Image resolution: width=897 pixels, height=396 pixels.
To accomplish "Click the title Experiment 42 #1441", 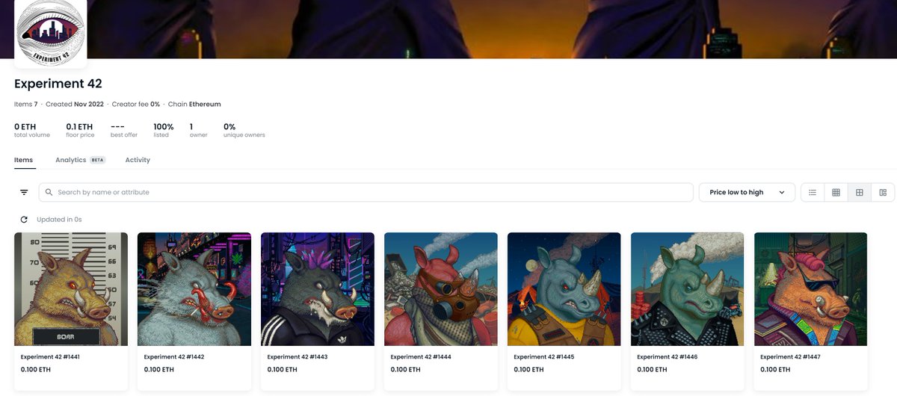I will pos(50,357).
